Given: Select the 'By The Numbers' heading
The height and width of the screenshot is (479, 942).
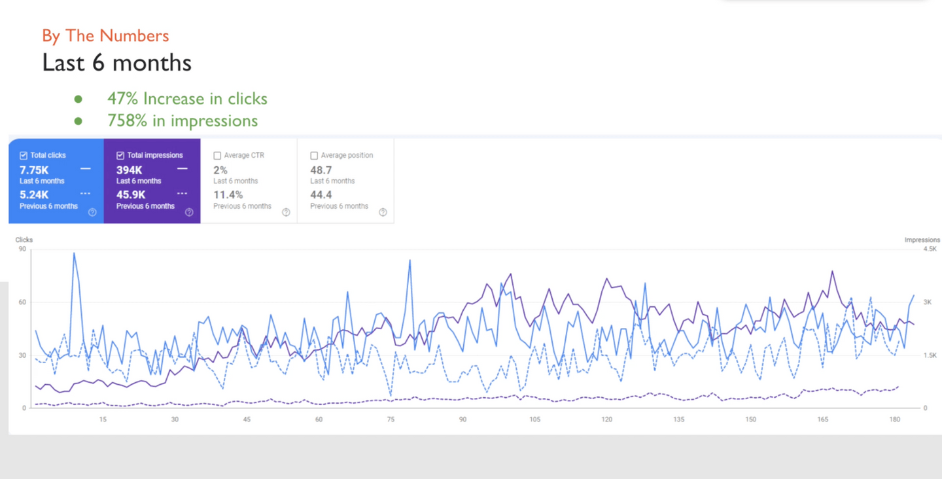Looking at the screenshot, I should (x=105, y=35).
